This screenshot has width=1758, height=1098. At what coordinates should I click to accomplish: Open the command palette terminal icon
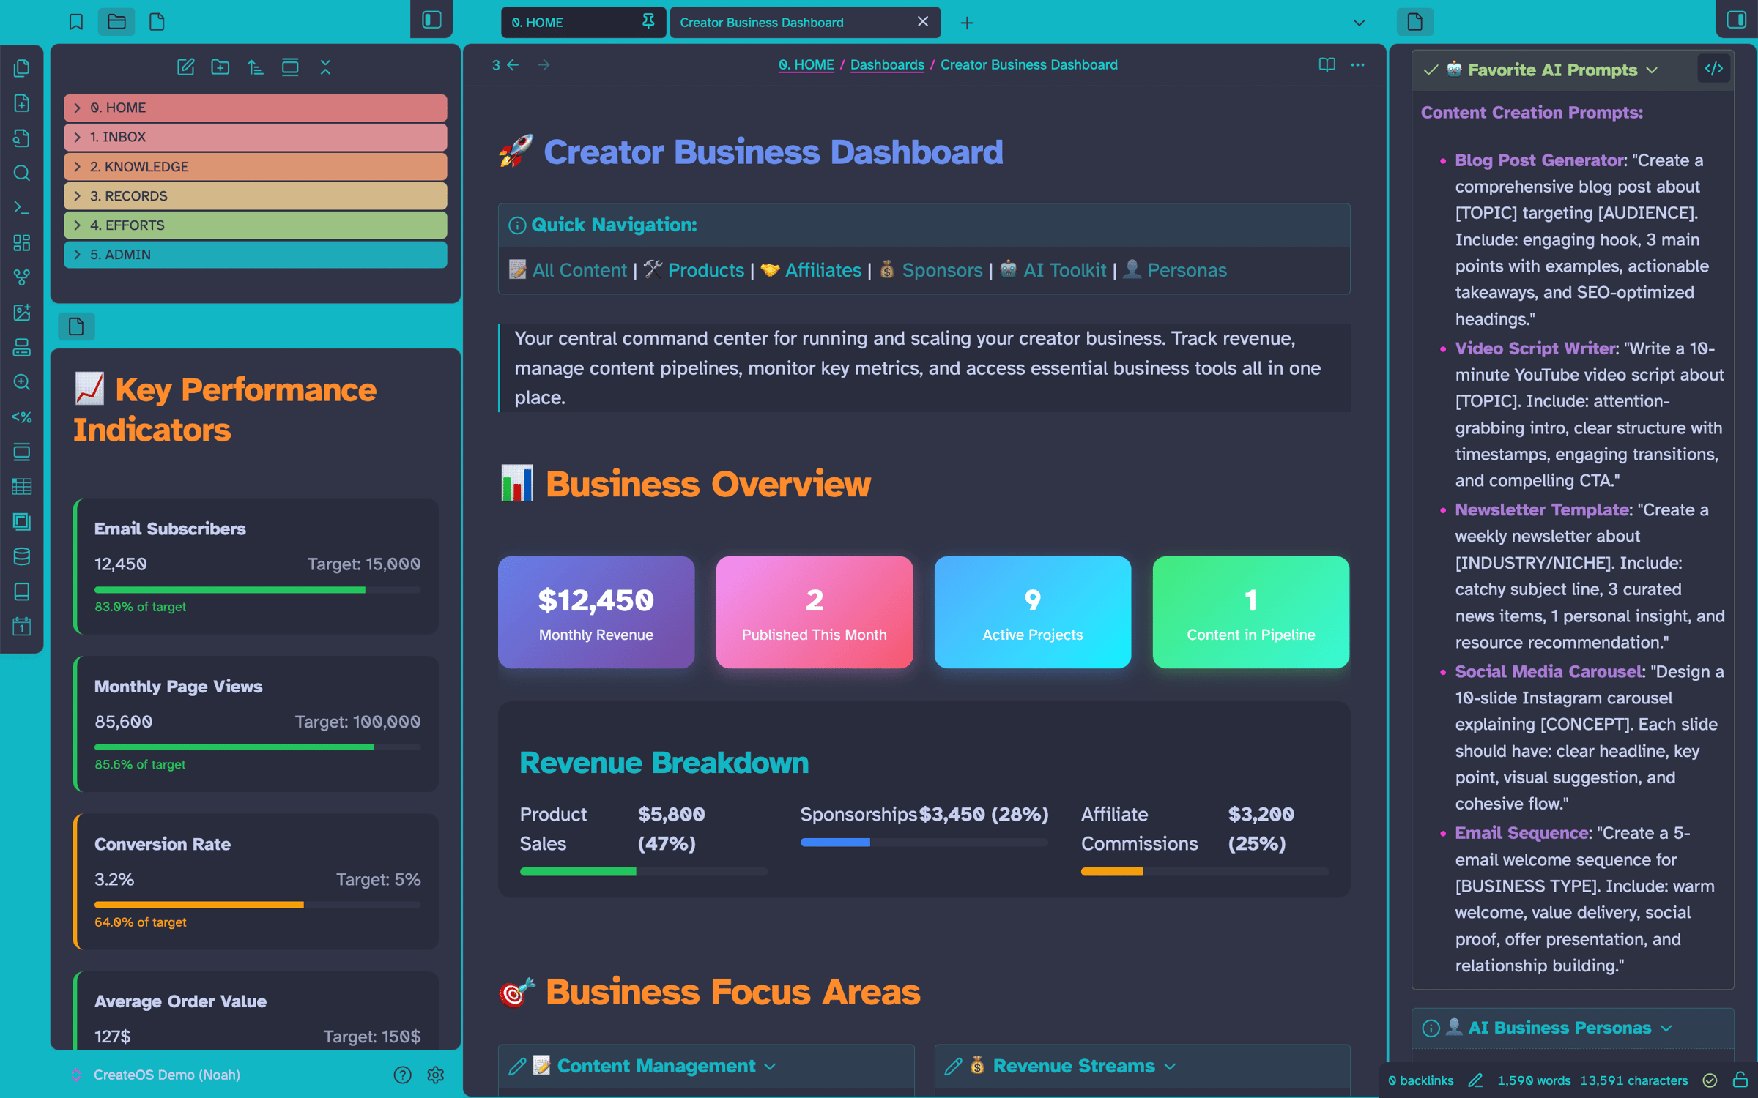tap(22, 208)
